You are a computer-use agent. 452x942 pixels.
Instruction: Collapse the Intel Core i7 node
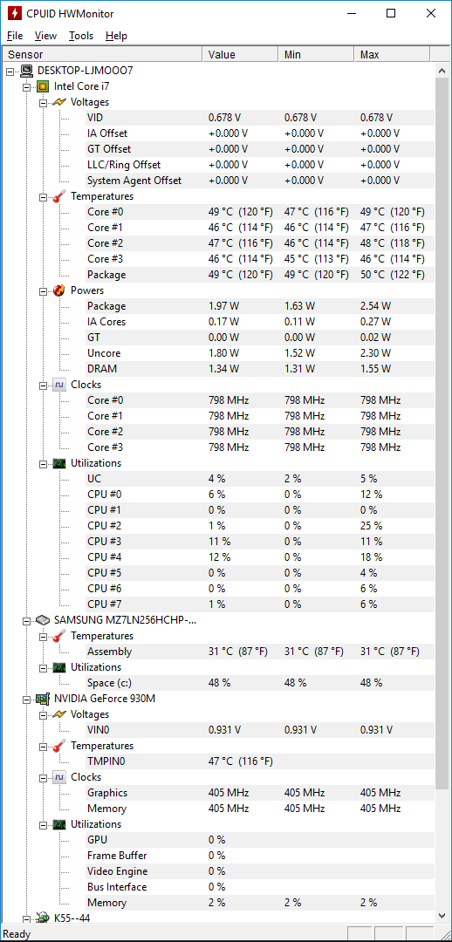[26, 87]
